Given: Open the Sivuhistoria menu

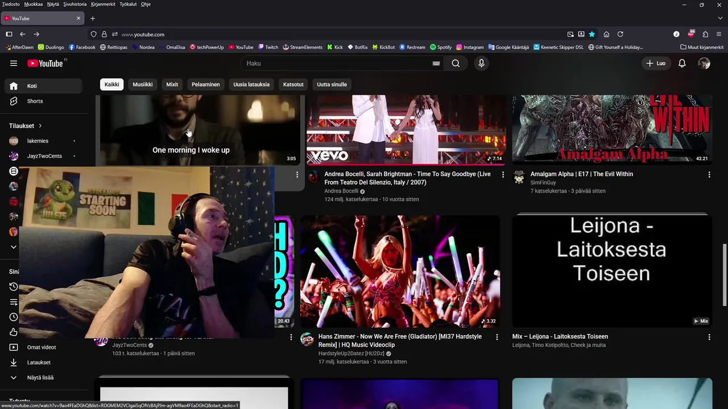Looking at the screenshot, I should tap(75, 4).
